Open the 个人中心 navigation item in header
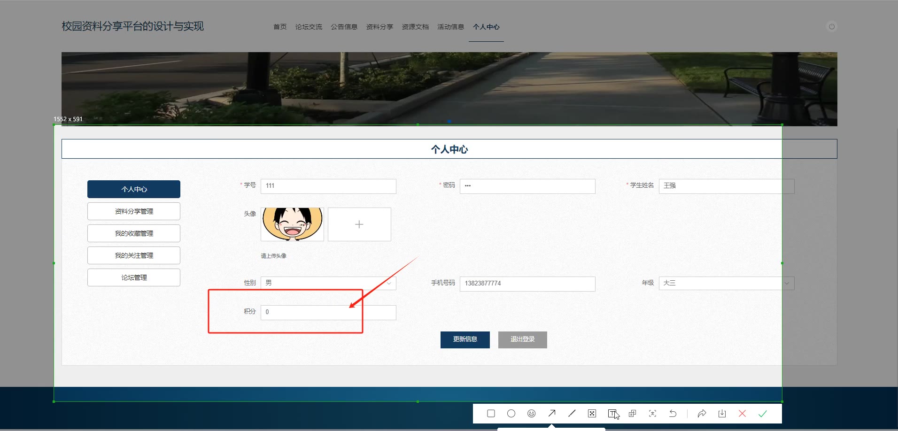This screenshot has height=431, width=898. [486, 27]
